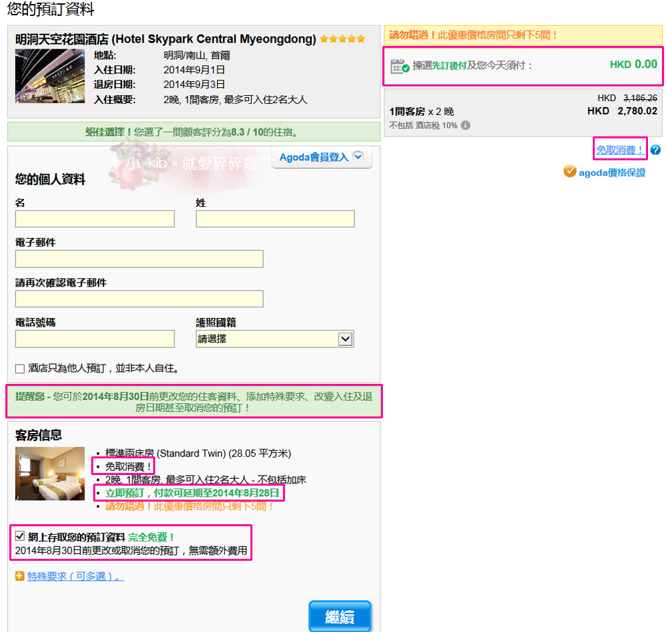Screen dimensions: 666x632
Task: Click the 明洞/南山, 首爾 location text
Action: click(196, 56)
